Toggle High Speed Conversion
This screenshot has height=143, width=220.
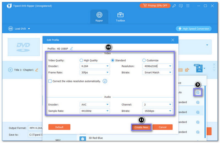[x=194, y=29]
